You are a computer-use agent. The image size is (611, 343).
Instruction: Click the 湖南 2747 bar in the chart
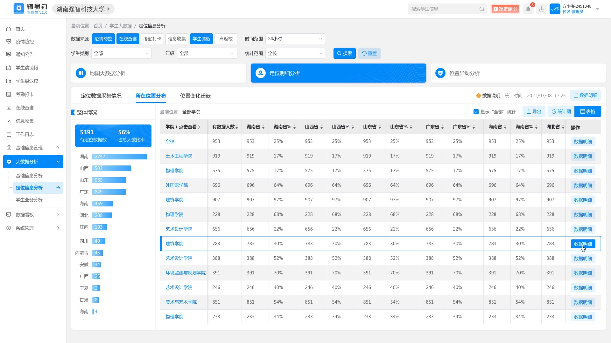point(119,157)
